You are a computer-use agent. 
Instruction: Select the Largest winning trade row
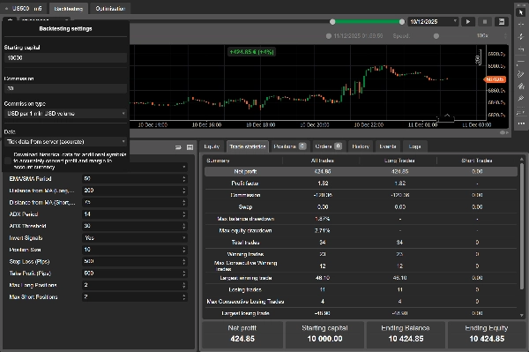[361, 278]
